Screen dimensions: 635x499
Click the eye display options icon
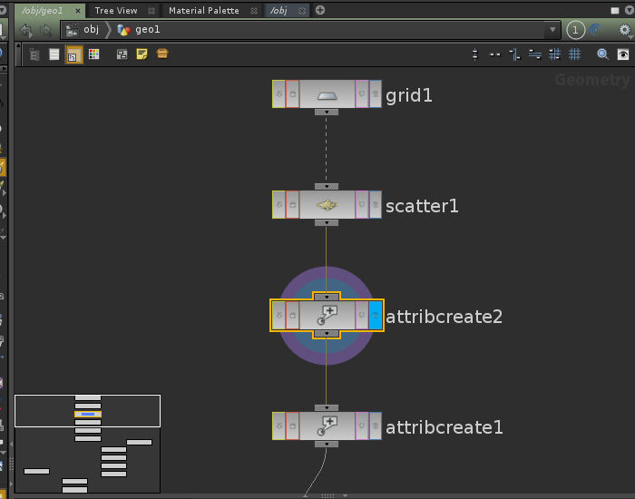(x=624, y=54)
